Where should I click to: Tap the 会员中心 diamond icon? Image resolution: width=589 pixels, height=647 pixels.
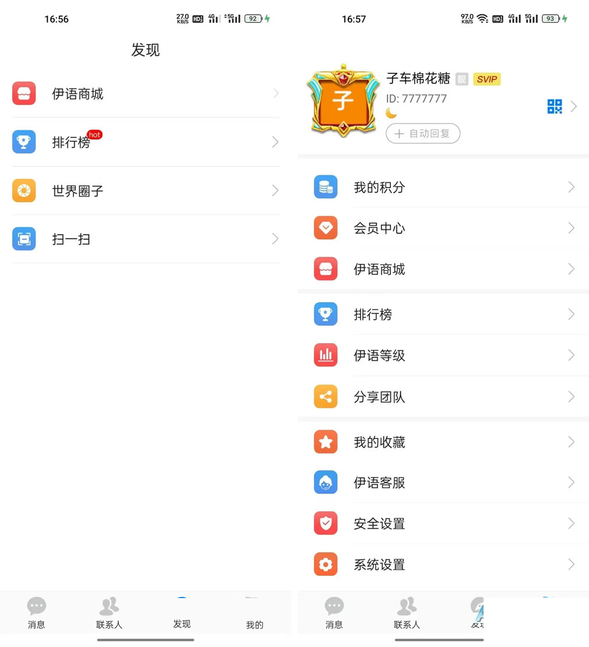click(326, 228)
